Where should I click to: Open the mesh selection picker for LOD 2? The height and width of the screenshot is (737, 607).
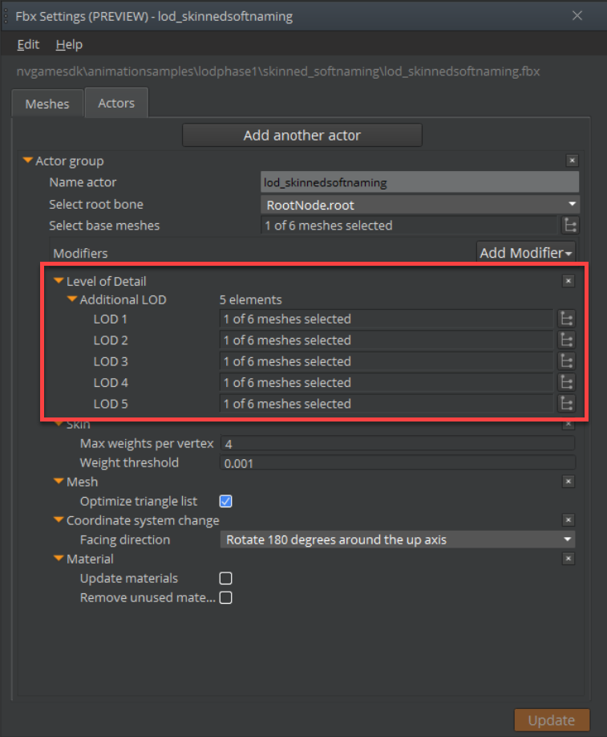click(x=567, y=340)
